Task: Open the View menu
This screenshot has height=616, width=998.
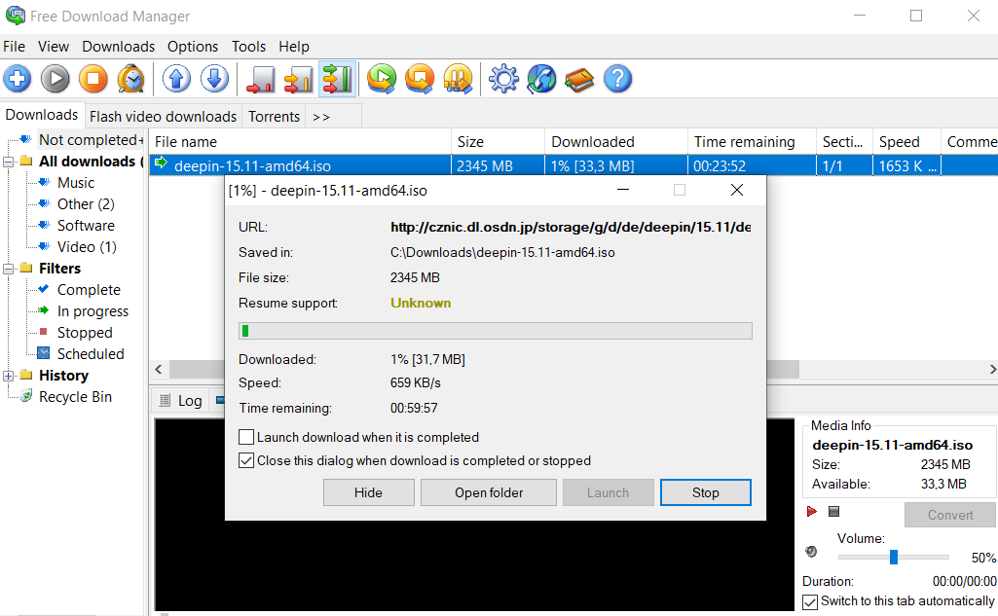Action: (x=54, y=47)
